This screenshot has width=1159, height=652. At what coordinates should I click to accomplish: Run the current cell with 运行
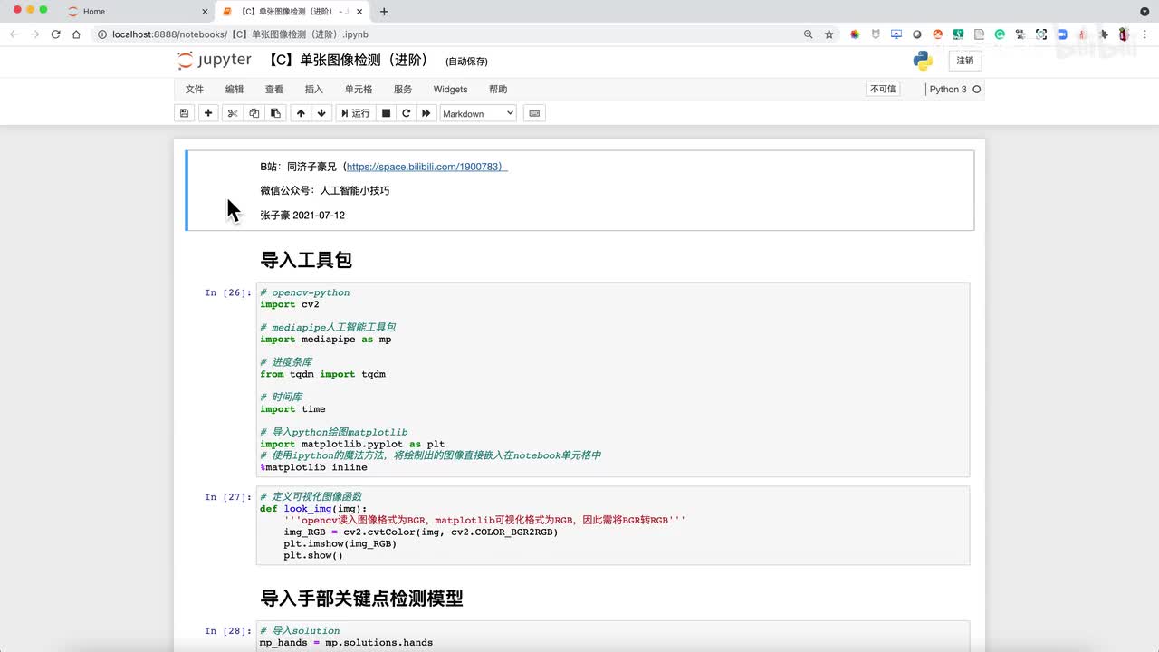355,113
